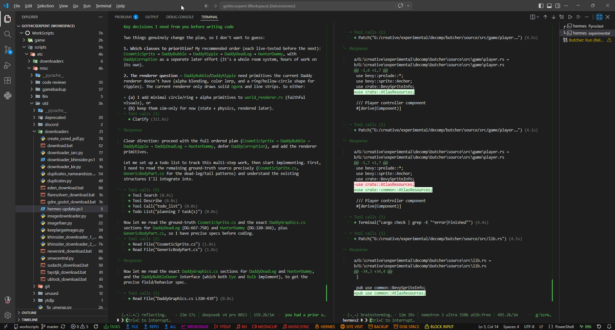The height and width of the screenshot is (330, 615).
Task: Switch to the OUTPUT tab
Action: click(152, 17)
